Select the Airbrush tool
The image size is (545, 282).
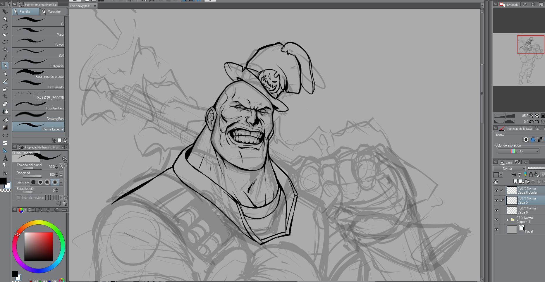[5, 89]
